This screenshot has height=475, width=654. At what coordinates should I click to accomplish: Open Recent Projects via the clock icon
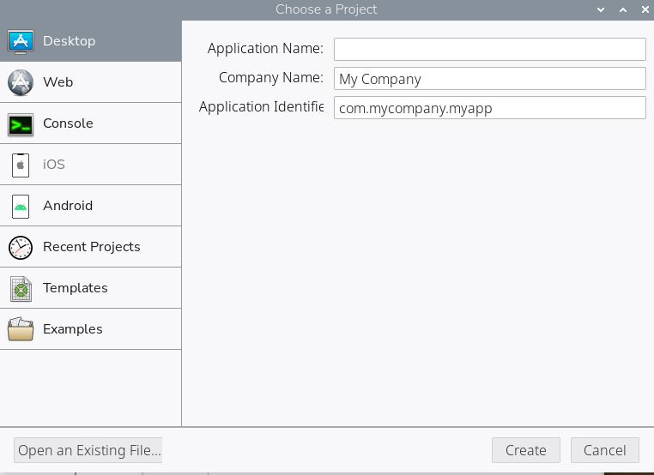(21, 247)
